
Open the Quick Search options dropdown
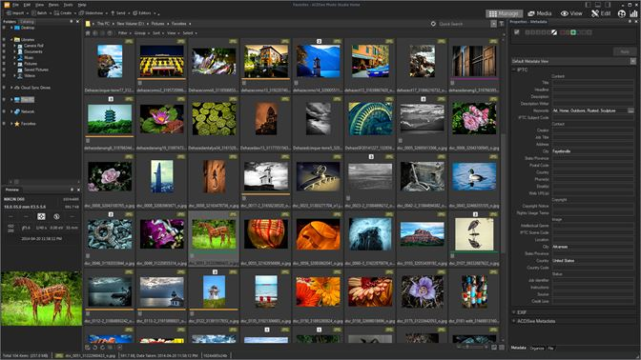(x=493, y=24)
